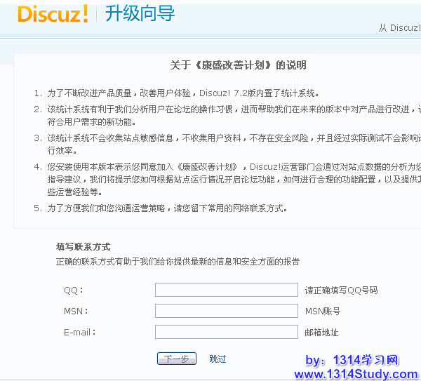
Task: Click the Discuz! logo
Action: pos(53,14)
